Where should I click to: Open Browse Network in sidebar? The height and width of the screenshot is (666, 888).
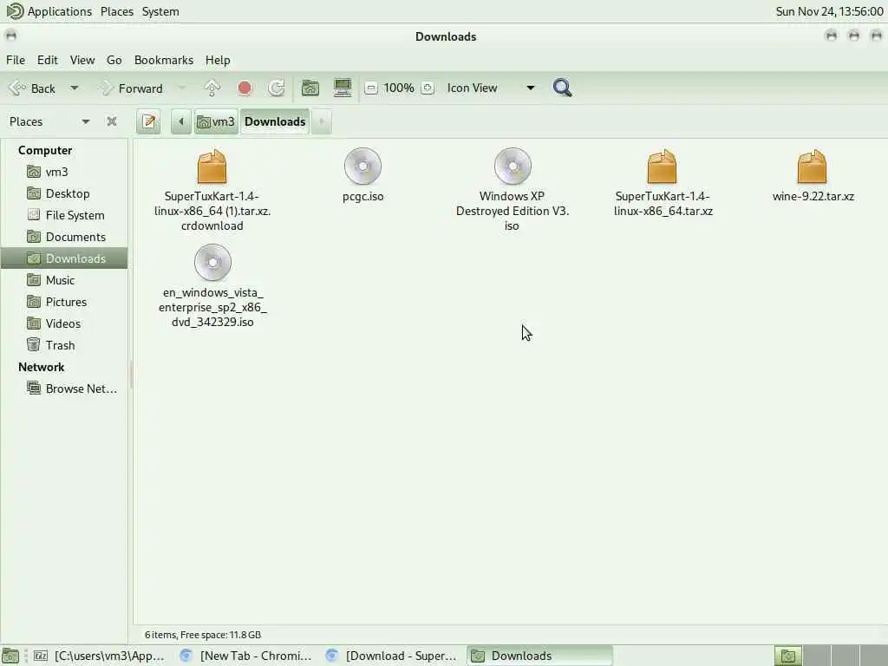[x=64, y=388]
